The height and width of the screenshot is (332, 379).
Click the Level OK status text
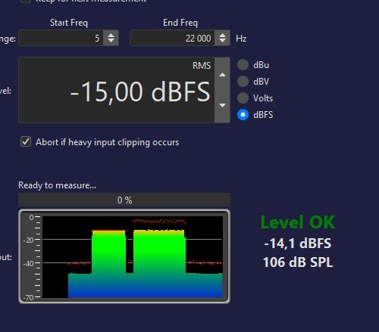[298, 222]
